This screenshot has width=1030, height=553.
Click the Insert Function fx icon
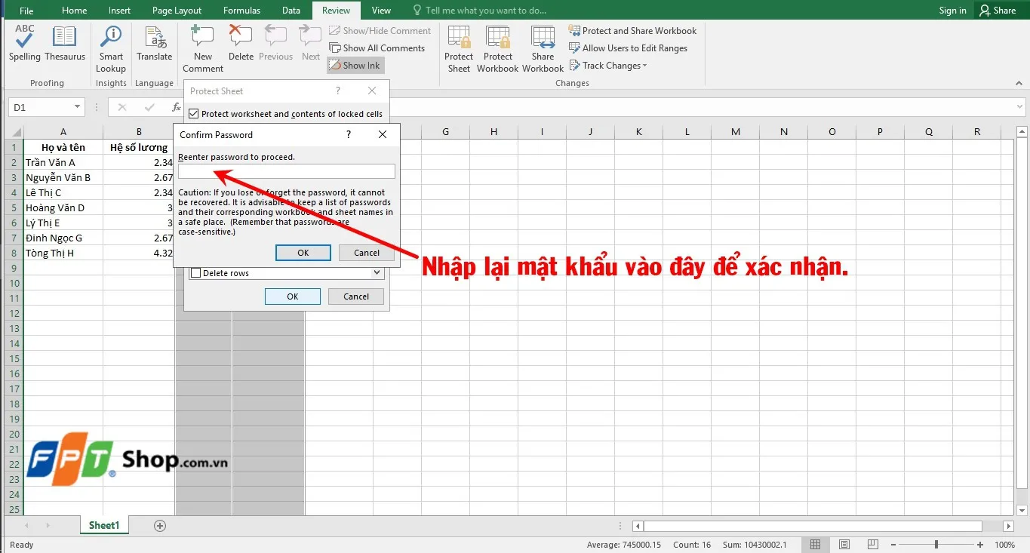177,108
